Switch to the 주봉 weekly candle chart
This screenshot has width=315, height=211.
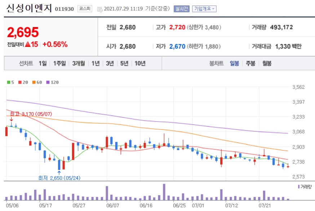(250, 63)
